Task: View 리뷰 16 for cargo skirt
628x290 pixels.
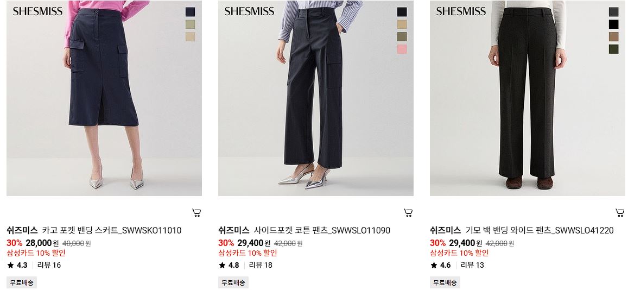Action: [x=49, y=265]
